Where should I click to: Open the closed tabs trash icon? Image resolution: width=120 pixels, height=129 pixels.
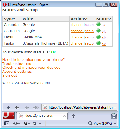pos(114,116)
